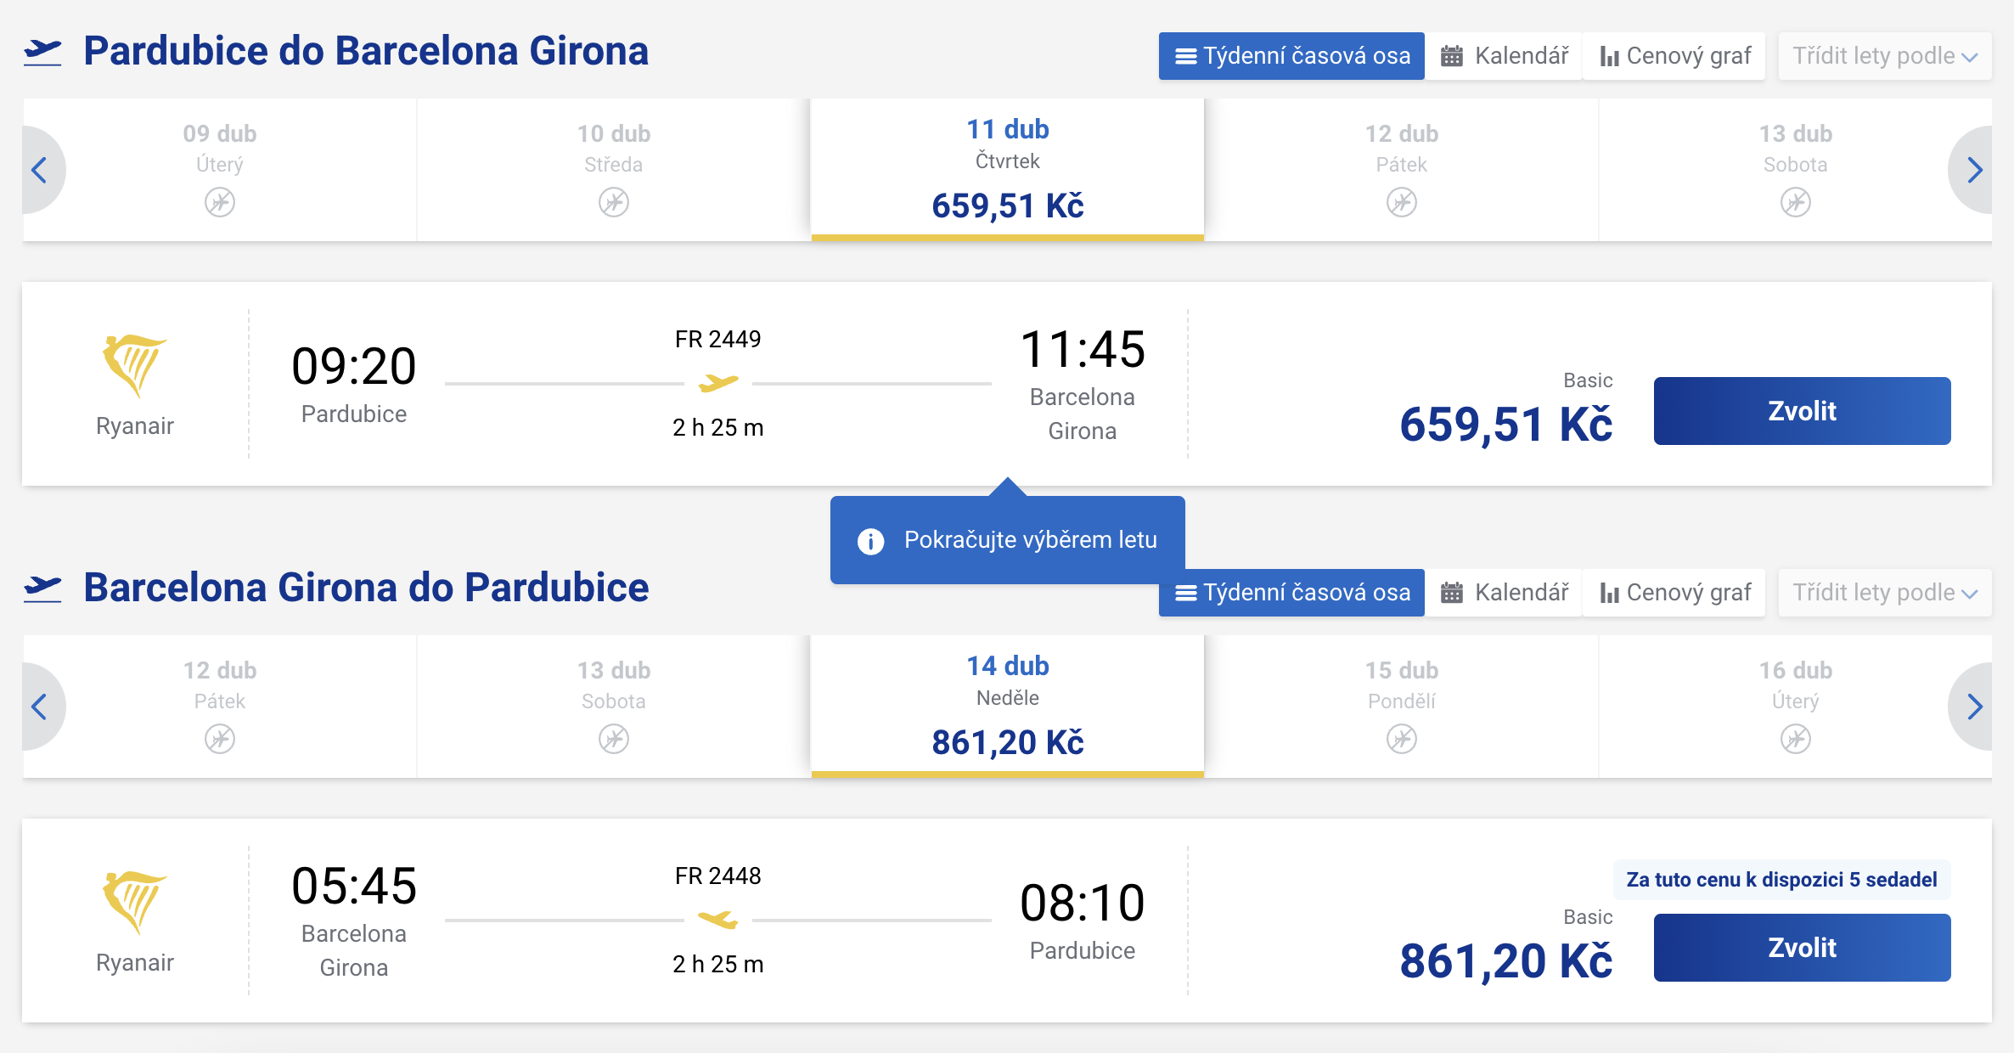
Task: Click the no-flight icon under 16 dub Úterý
Action: [x=1795, y=739]
